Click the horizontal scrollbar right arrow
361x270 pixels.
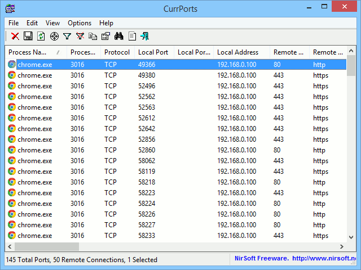tap(342, 246)
